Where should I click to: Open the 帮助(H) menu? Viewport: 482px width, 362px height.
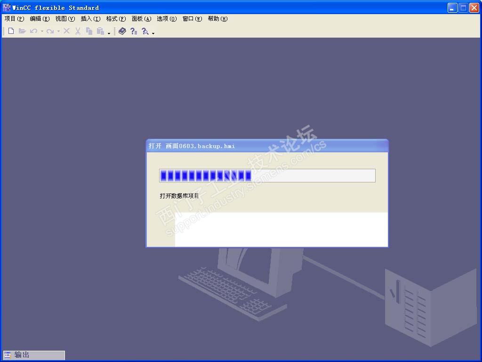[x=217, y=19]
